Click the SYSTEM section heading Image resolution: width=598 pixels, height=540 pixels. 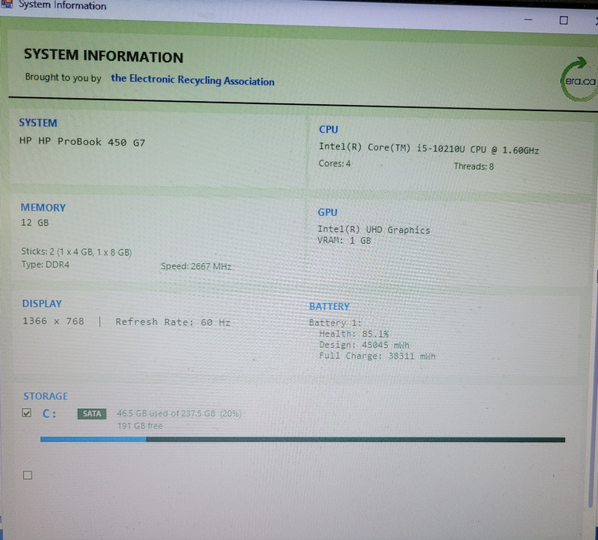38,123
